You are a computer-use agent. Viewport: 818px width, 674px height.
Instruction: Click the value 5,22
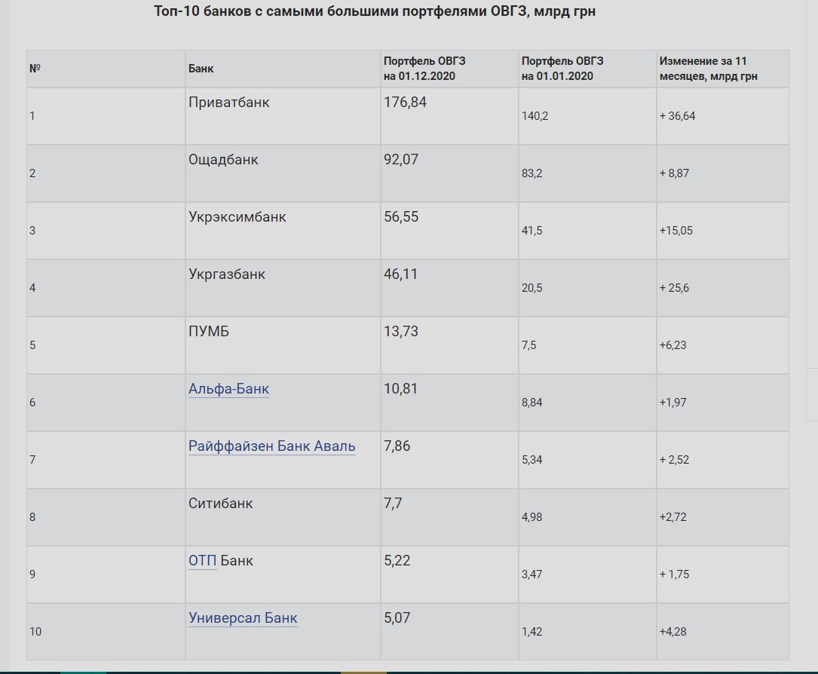[397, 561]
